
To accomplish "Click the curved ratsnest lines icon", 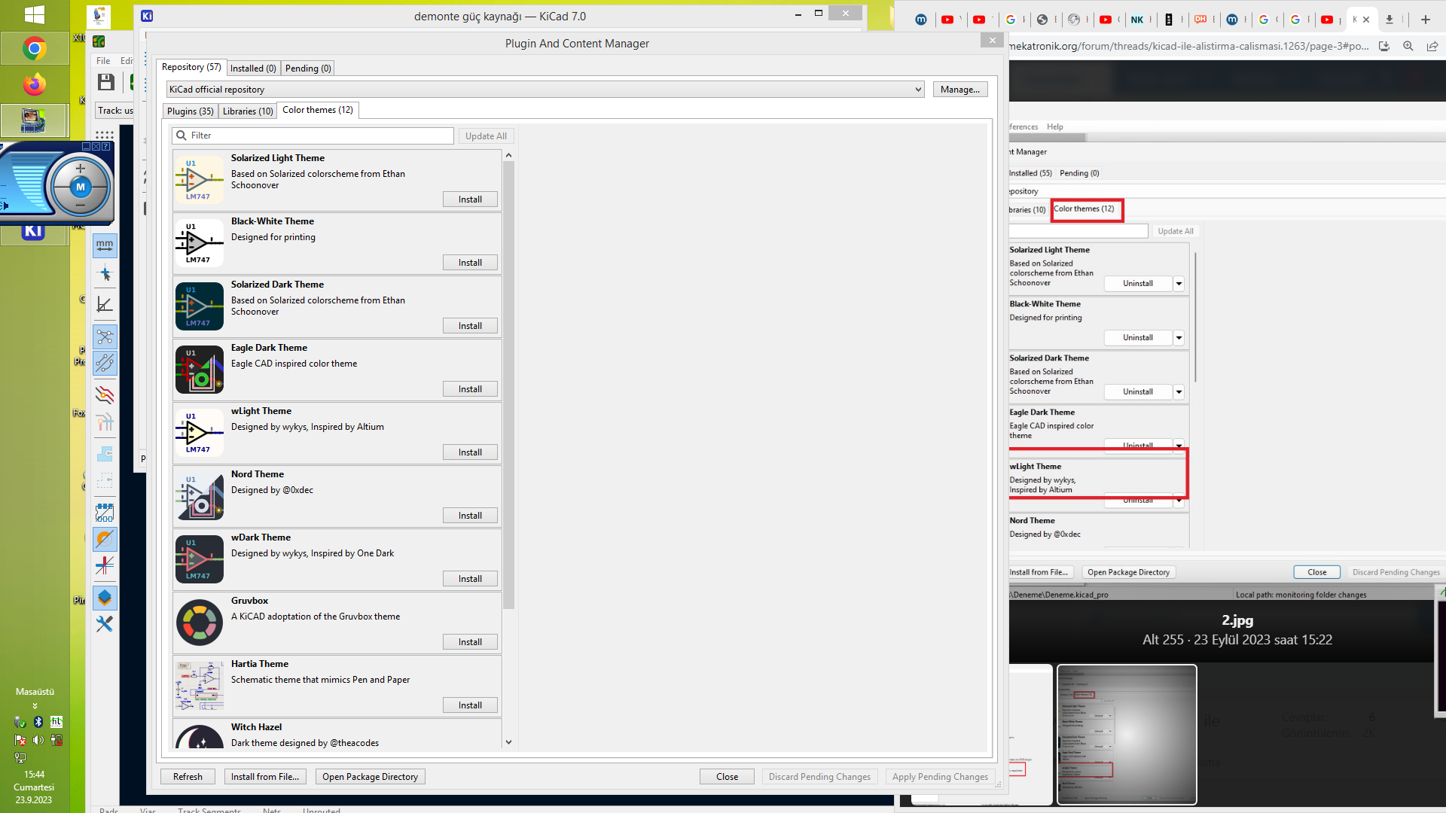I will (105, 363).
